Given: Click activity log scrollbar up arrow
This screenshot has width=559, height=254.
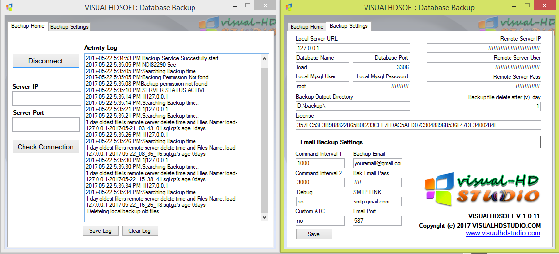Looking at the screenshot, I should [x=264, y=59].
